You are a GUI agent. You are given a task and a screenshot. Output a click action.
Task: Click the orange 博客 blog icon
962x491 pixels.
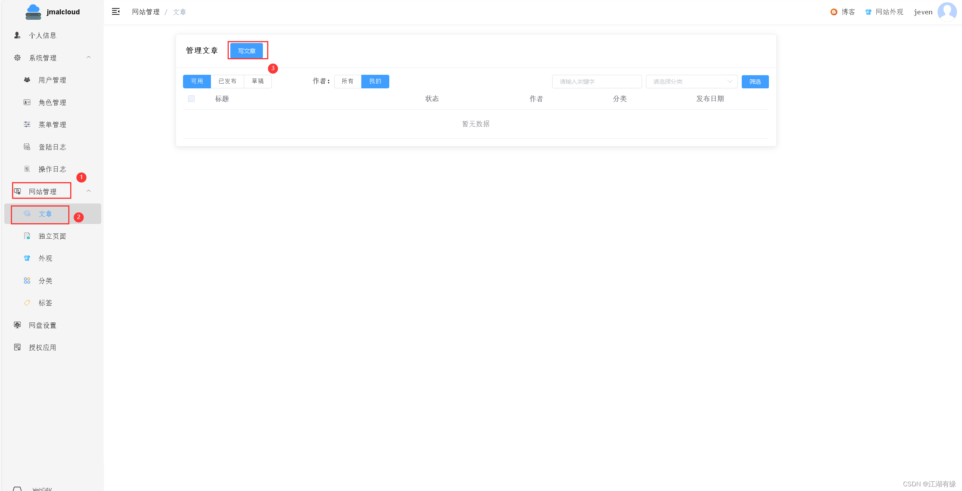pos(834,12)
